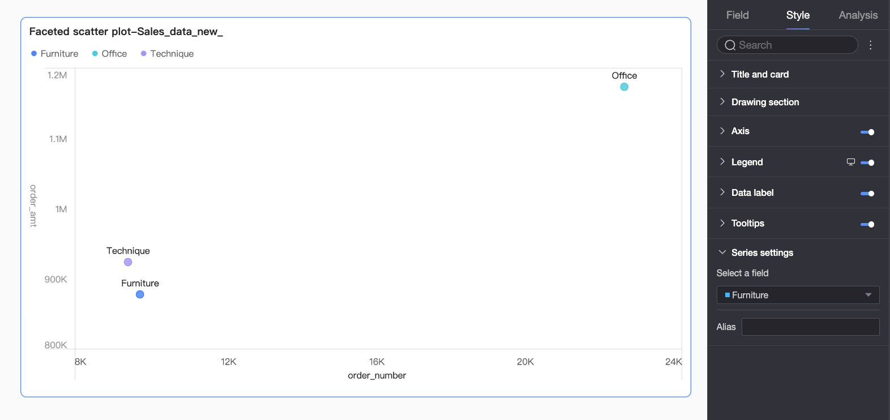Click the order_amt axis title
The height and width of the screenshot is (420, 890).
click(33, 206)
